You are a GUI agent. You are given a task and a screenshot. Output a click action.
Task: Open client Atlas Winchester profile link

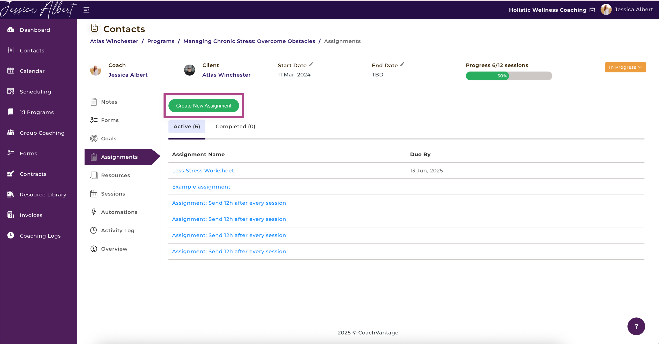point(226,75)
